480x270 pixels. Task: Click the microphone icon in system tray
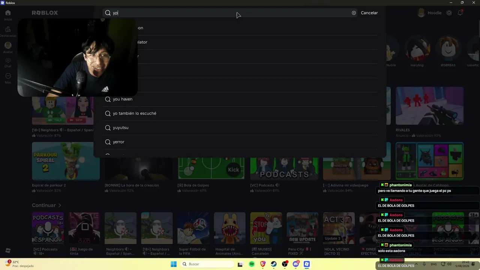point(424,264)
